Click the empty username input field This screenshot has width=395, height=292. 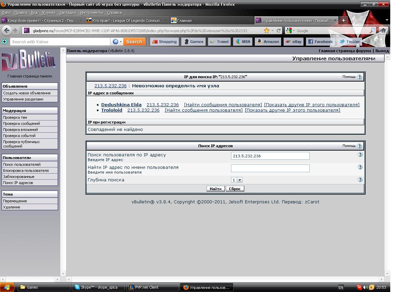(270, 168)
